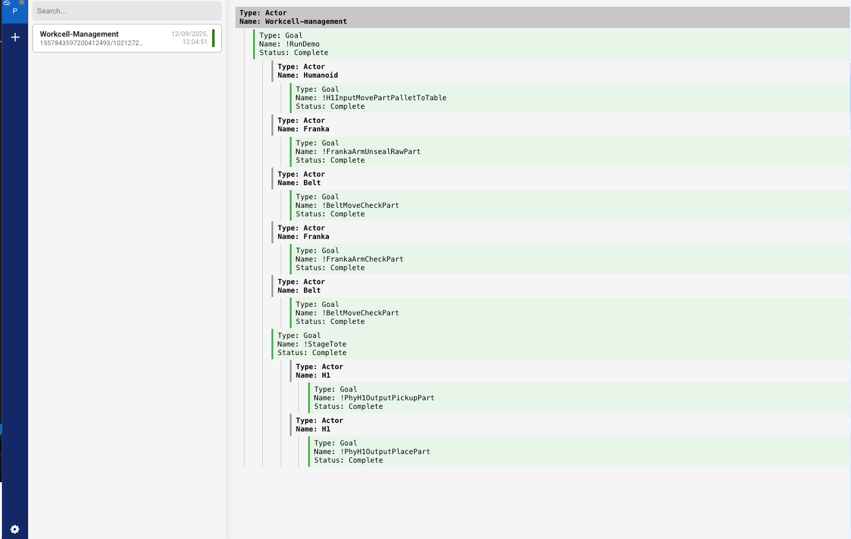Click the cloud sync icon at top left
851x539 pixels.
[x=6, y=4]
